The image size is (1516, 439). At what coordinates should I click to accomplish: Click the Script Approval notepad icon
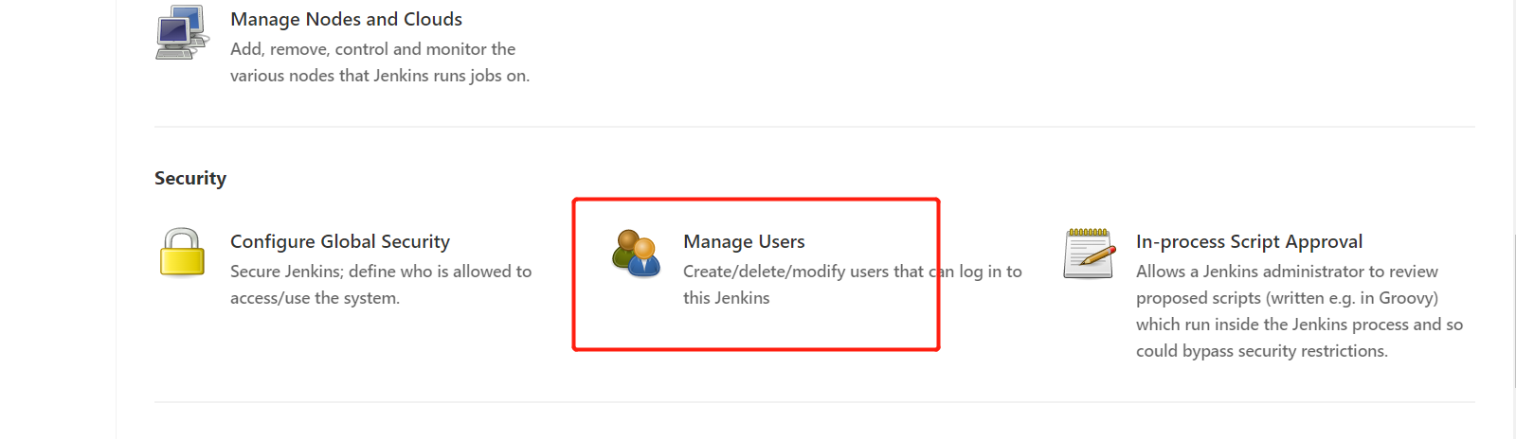point(1089,253)
